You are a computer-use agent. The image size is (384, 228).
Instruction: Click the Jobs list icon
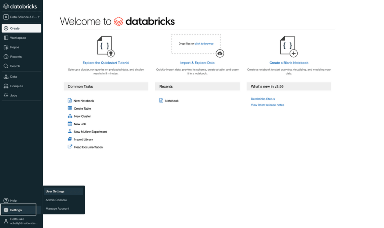tap(6, 96)
